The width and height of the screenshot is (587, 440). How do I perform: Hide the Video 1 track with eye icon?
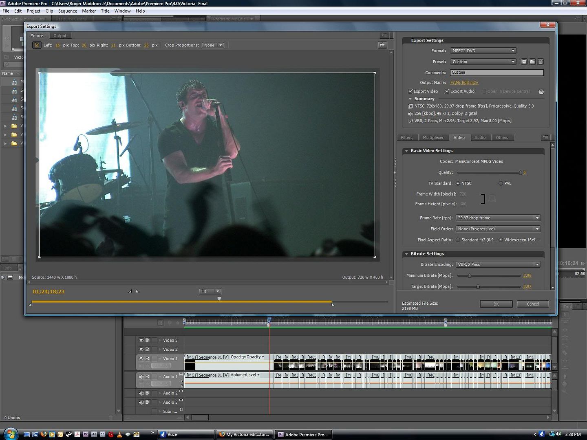click(x=141, y=359)
